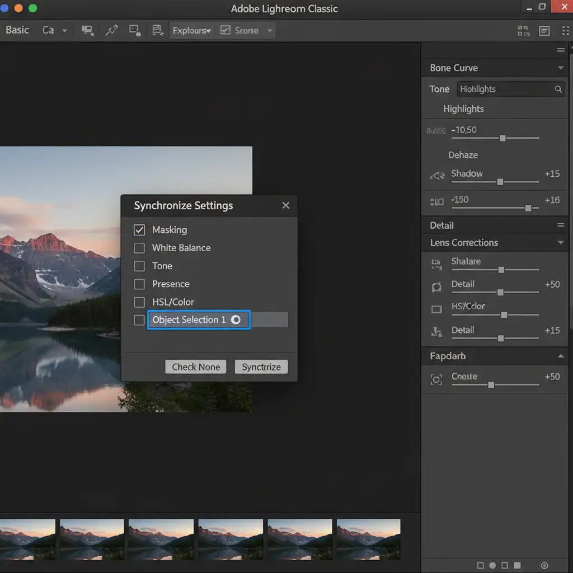Click the circular target icon beside Cneste
The height and width of the screenshot is (573, 573).
(436, 379)
